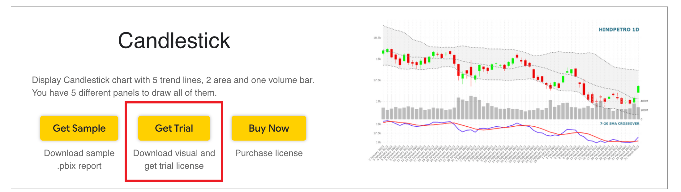Click the trial license description text
Image resolution: width=681 pixels, height=192 pixels.
[174, 159]
